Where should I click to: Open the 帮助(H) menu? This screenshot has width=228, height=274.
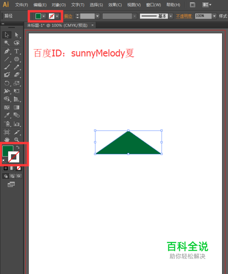pyautogui.click(x=173, y=5)
